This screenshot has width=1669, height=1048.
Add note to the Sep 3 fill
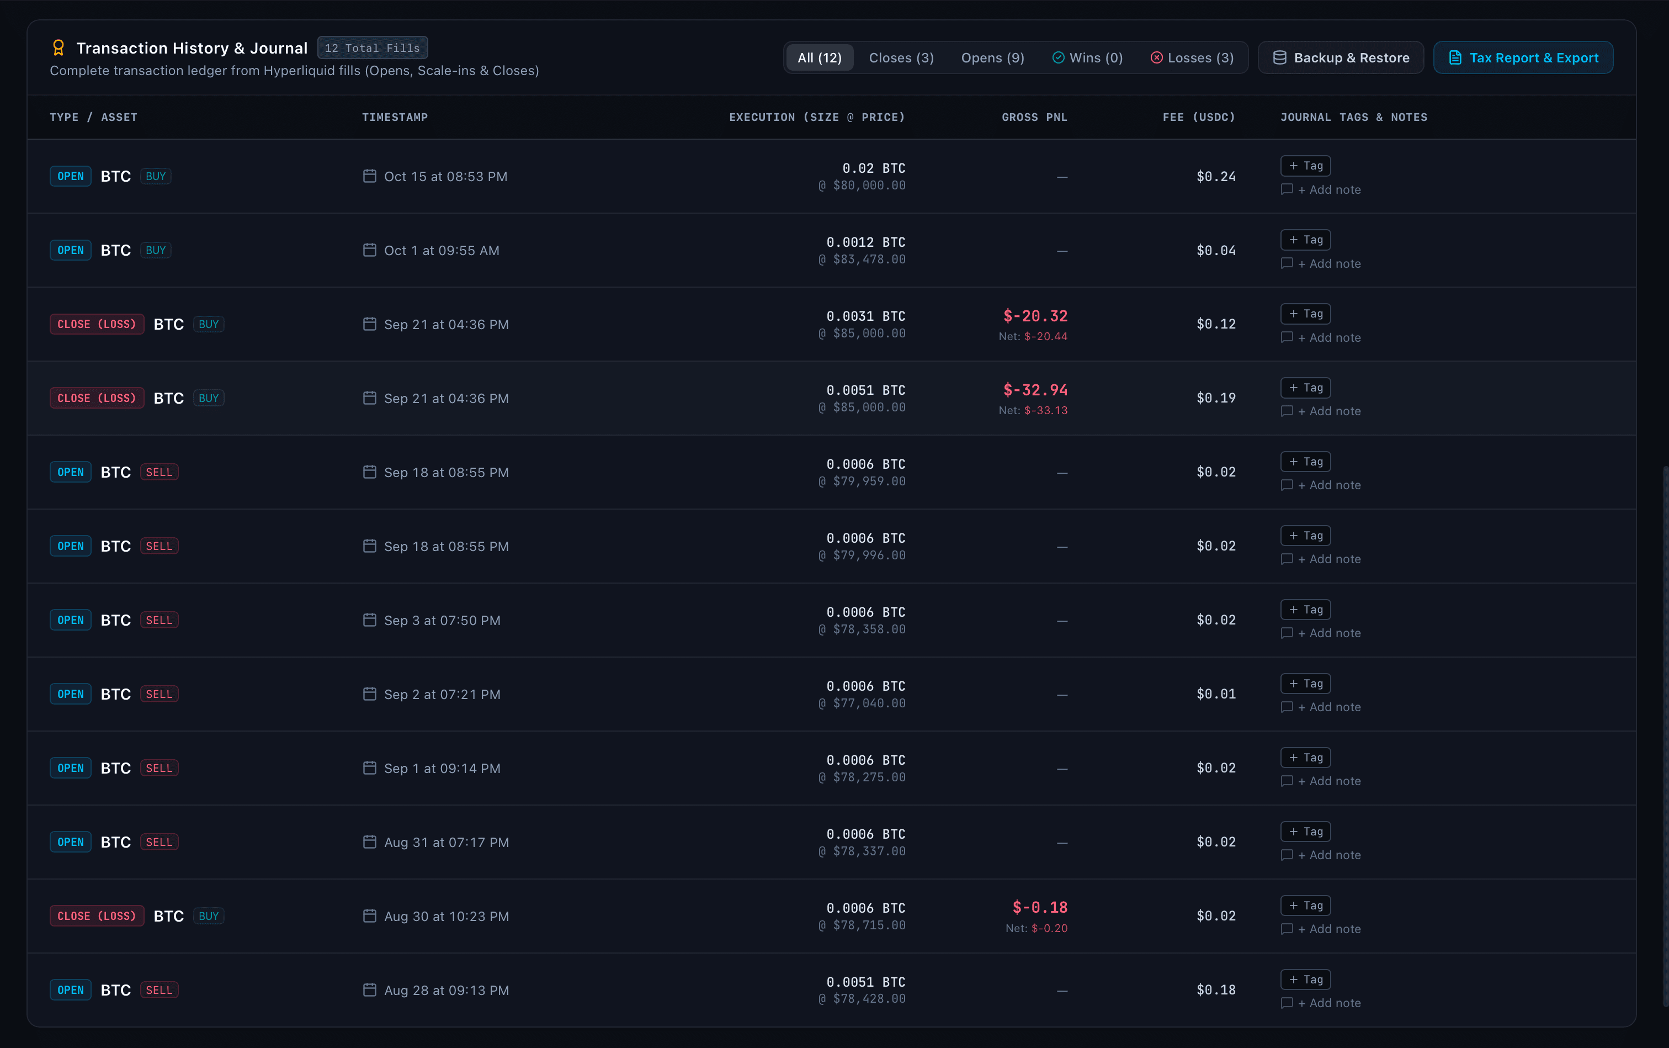1321,633
